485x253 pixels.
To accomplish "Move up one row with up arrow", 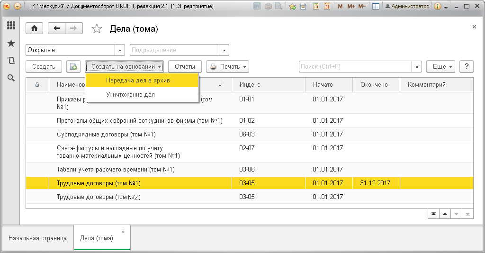I will click(x=445, y=214).
